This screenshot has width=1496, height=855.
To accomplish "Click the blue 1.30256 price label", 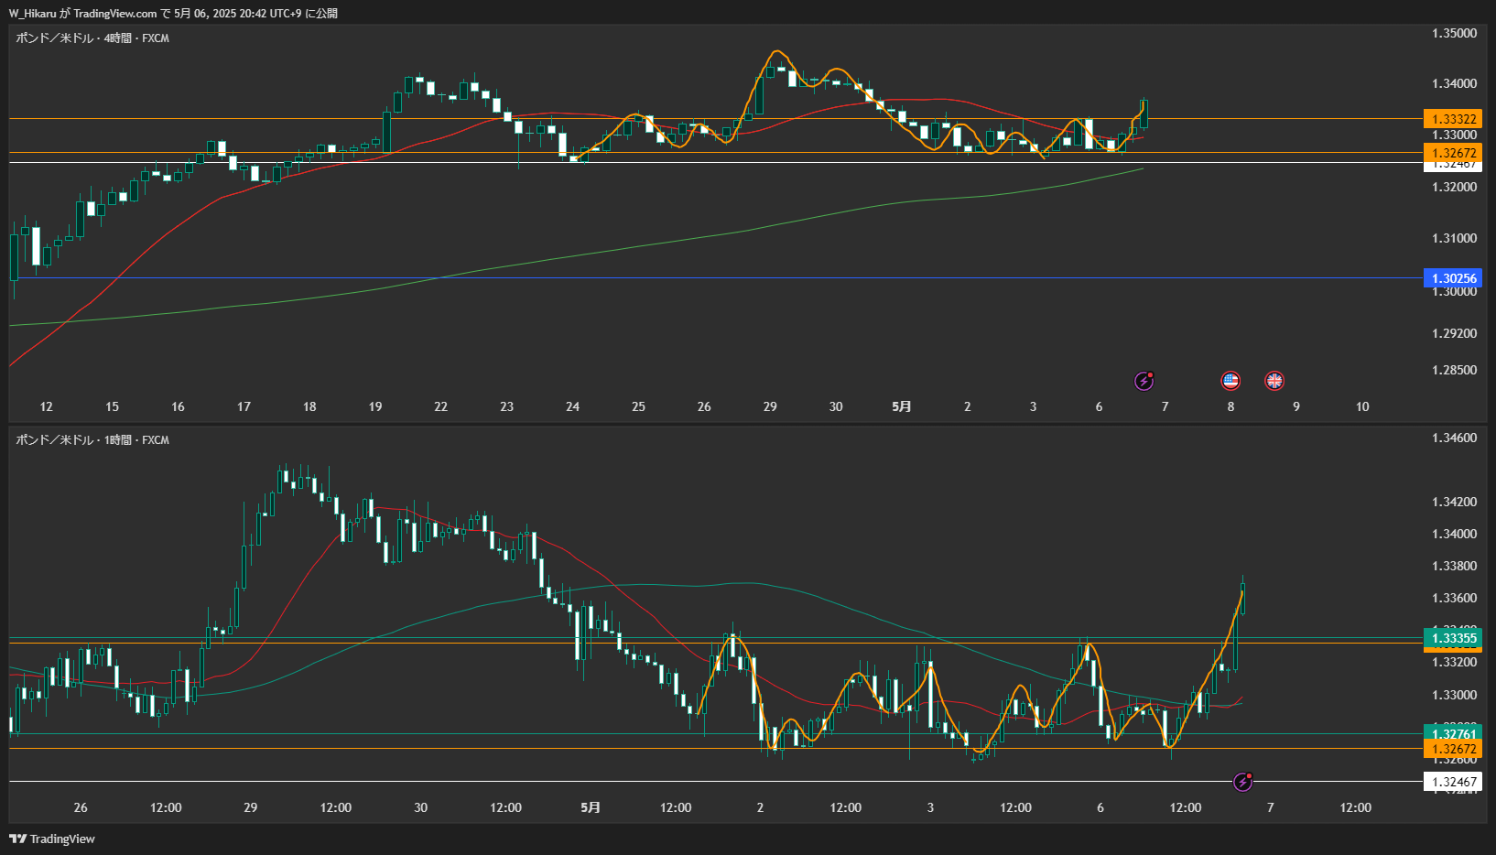I will (x=1453, y=278).
